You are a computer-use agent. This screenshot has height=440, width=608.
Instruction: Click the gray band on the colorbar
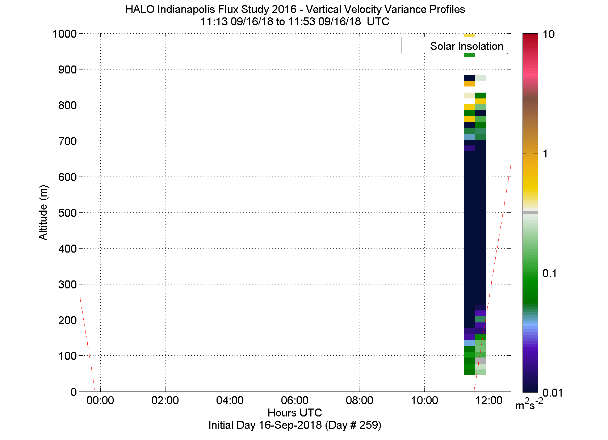[530, 213]
